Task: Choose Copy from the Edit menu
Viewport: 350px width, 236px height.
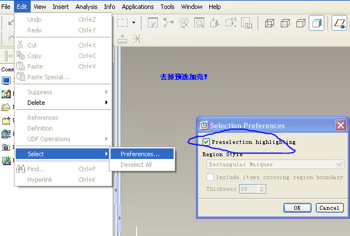Action: point(63,56)
